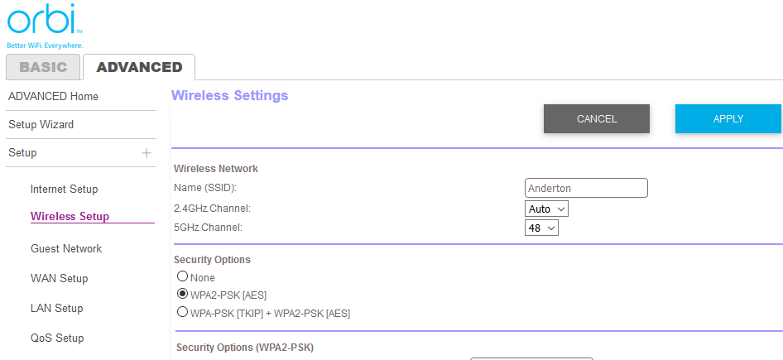Click the Name (SSID) text field
This screenshot has width=783, height=360.
click(x=586, y=189)
